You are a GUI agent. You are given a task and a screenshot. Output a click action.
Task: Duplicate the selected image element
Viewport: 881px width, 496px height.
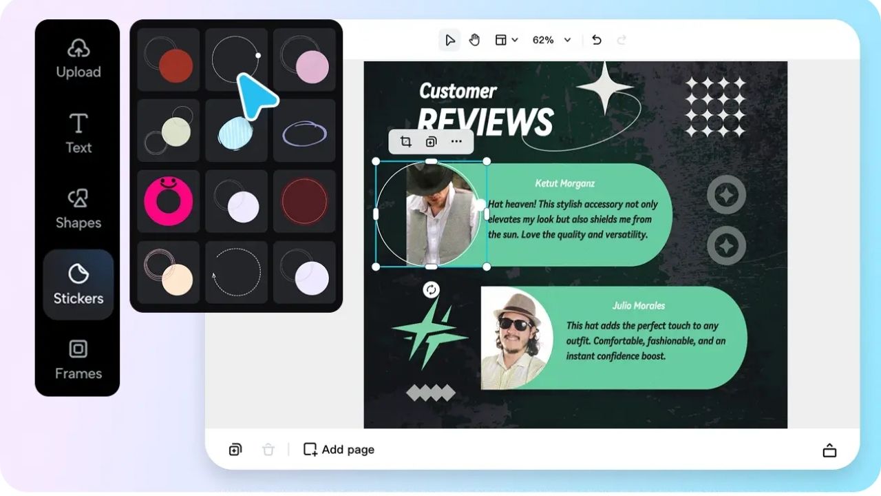431,141
